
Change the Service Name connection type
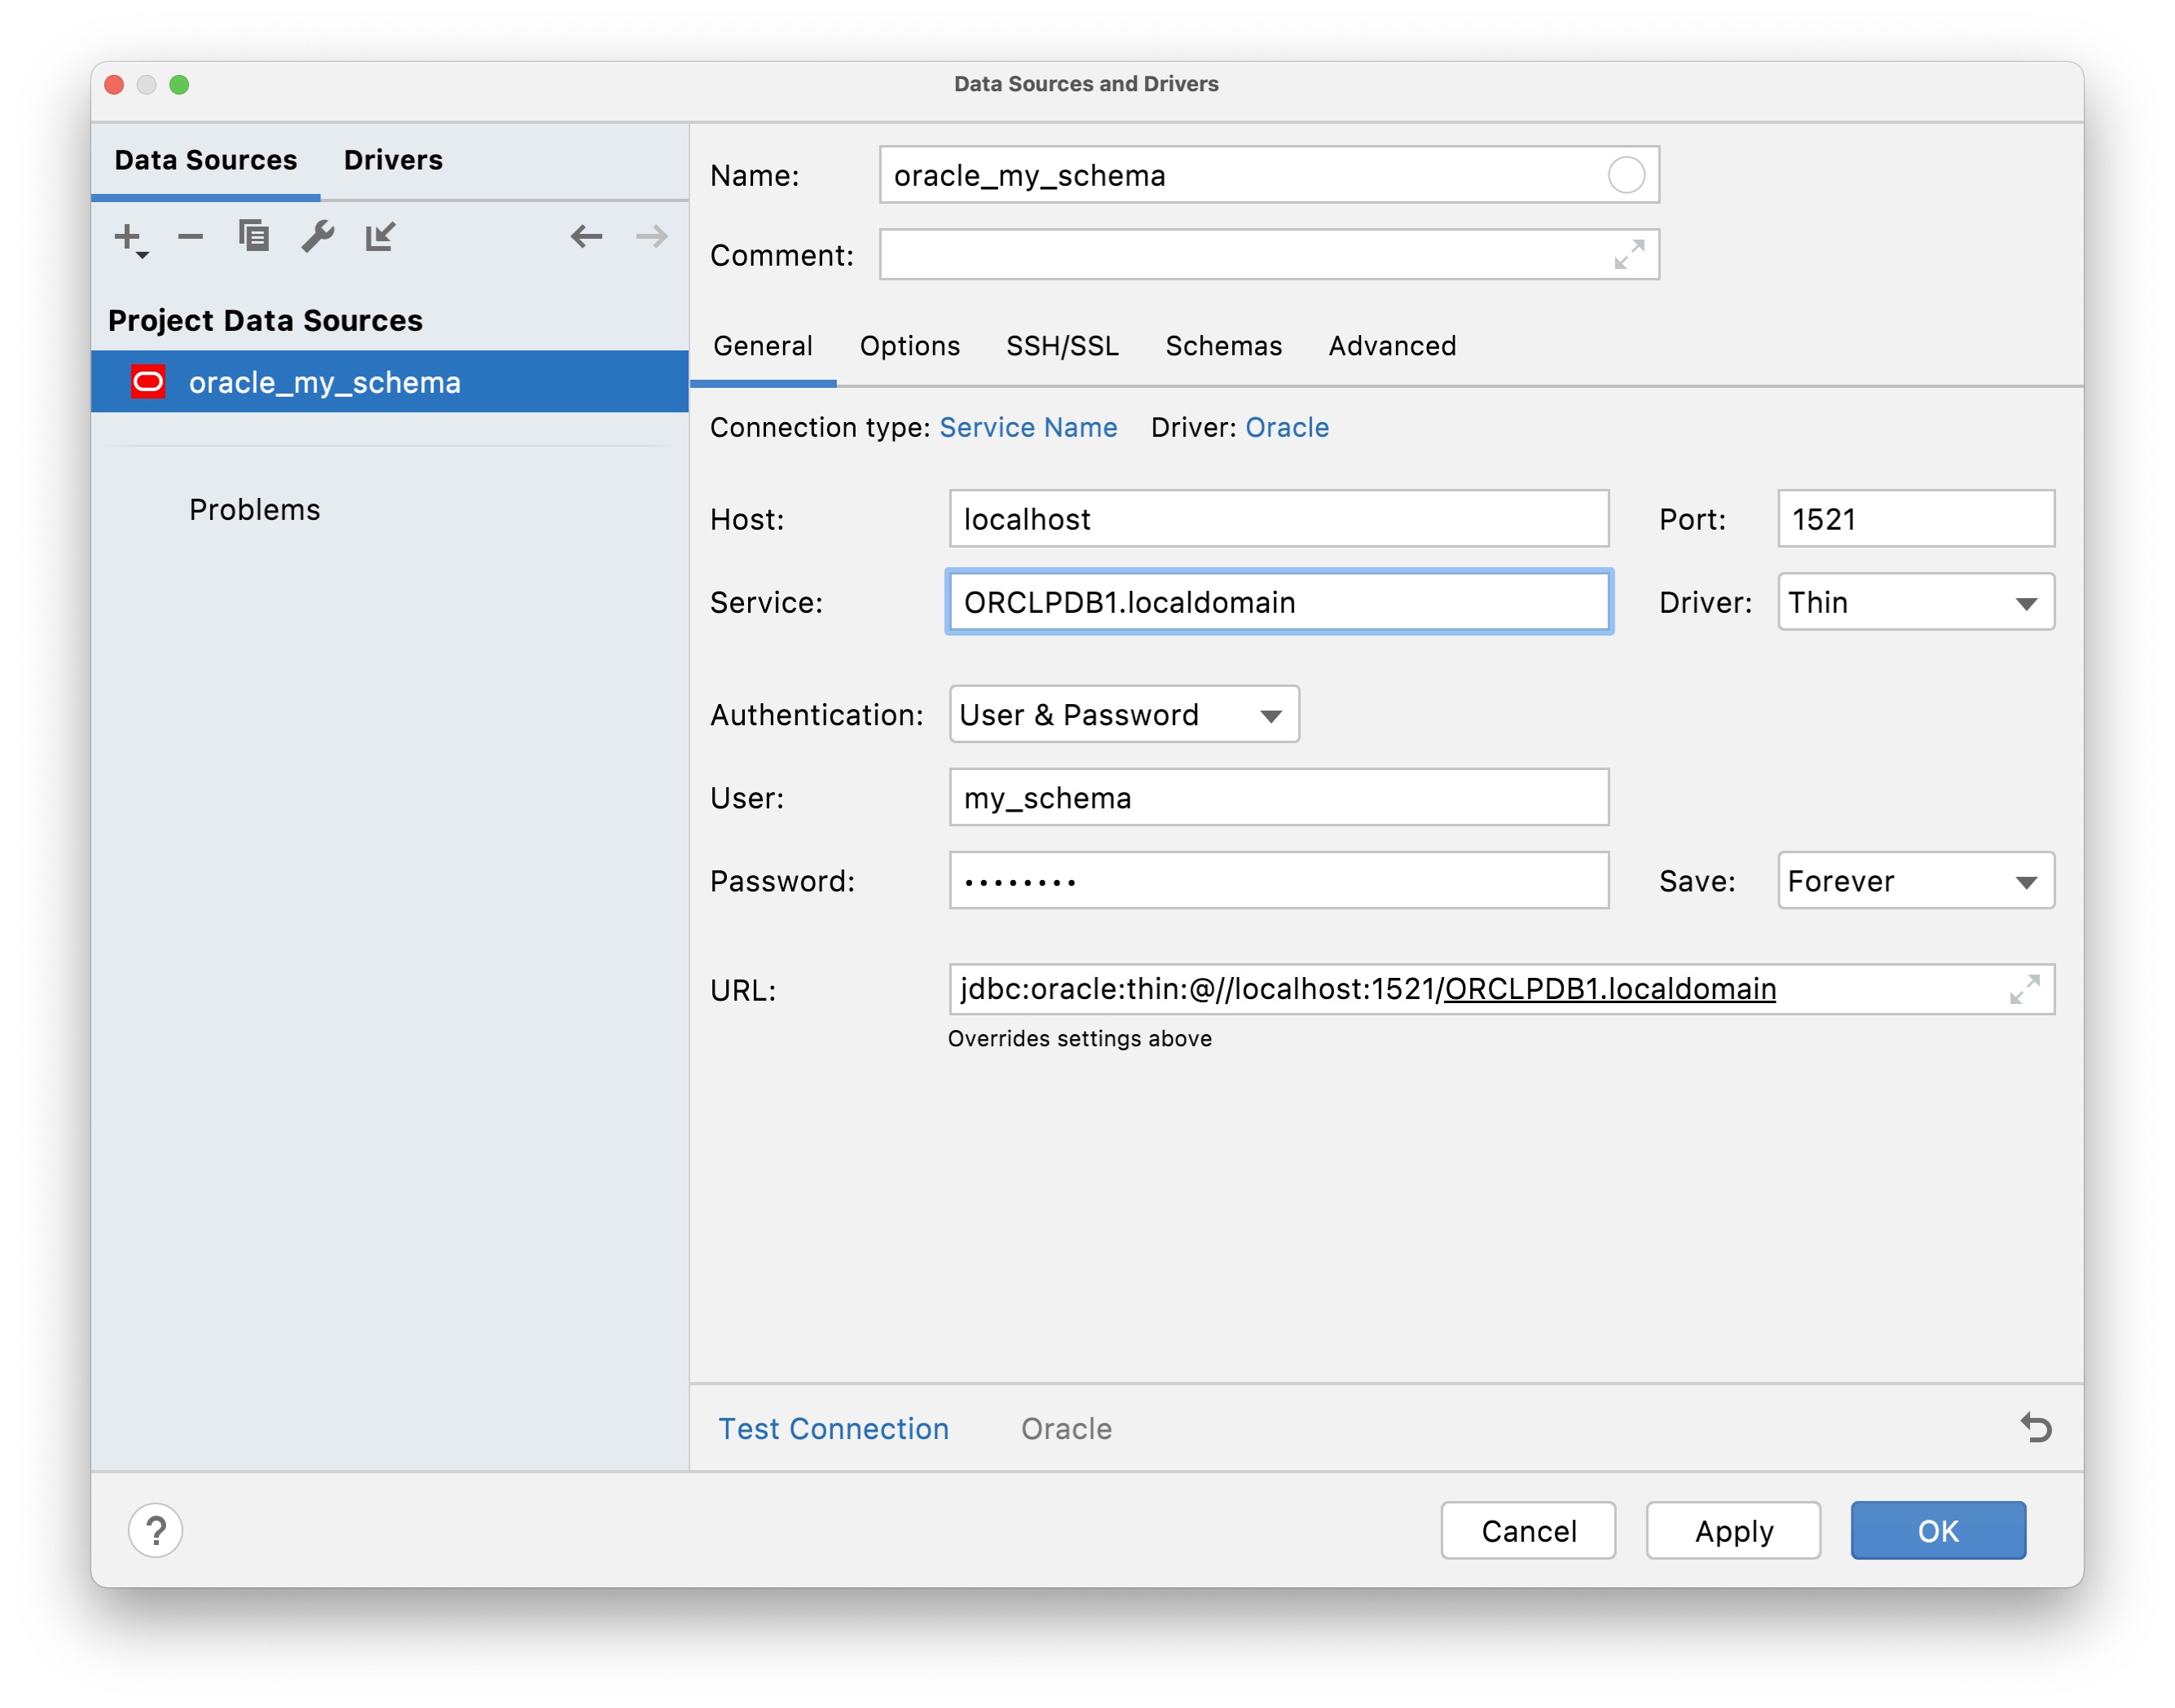(x=1028, y=427)
